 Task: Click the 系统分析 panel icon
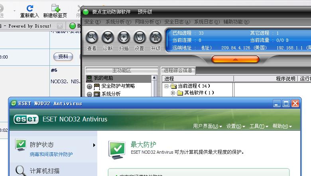pos(97,94)
